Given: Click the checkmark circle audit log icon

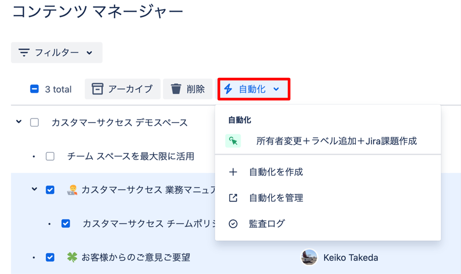Looking at the screenshot, I should (233, 224).
